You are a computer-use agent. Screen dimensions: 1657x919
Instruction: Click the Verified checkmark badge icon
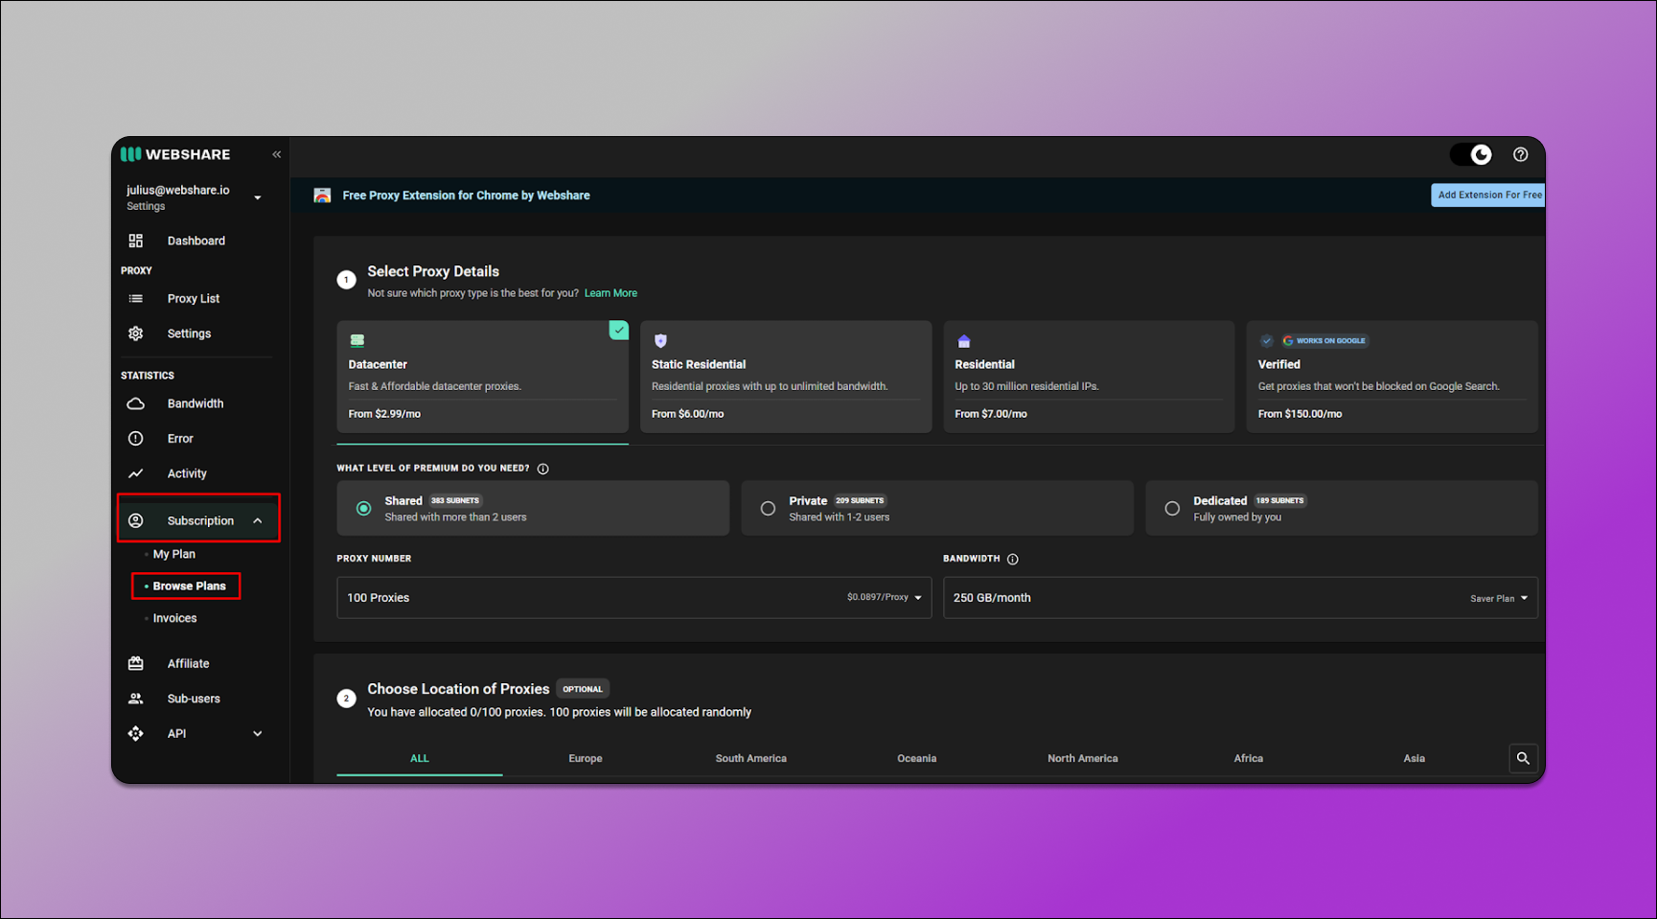point(1267,340)
